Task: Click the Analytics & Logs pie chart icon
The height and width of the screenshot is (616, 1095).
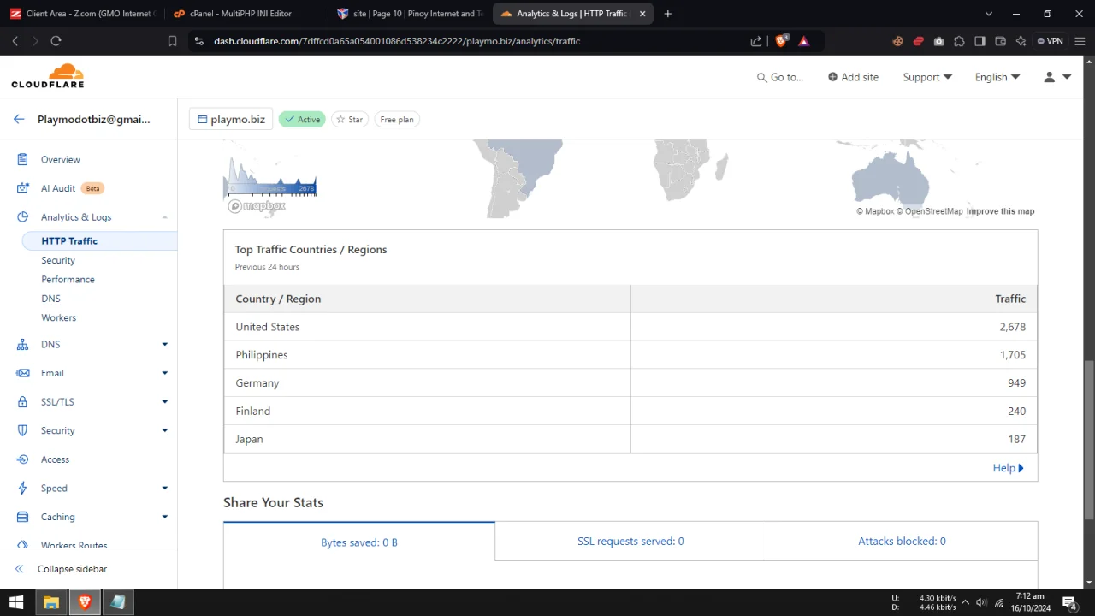Action: click(23, 217)
